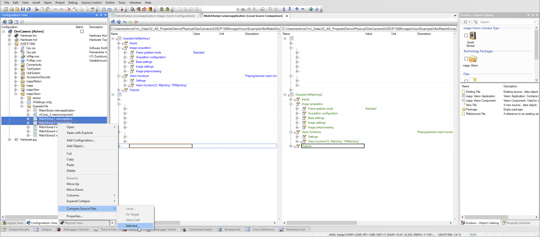This screenshot has height=237, width=540.
Task: Choose Selected in Compare Source Files submenu
Action: click(x=135, y=226)
